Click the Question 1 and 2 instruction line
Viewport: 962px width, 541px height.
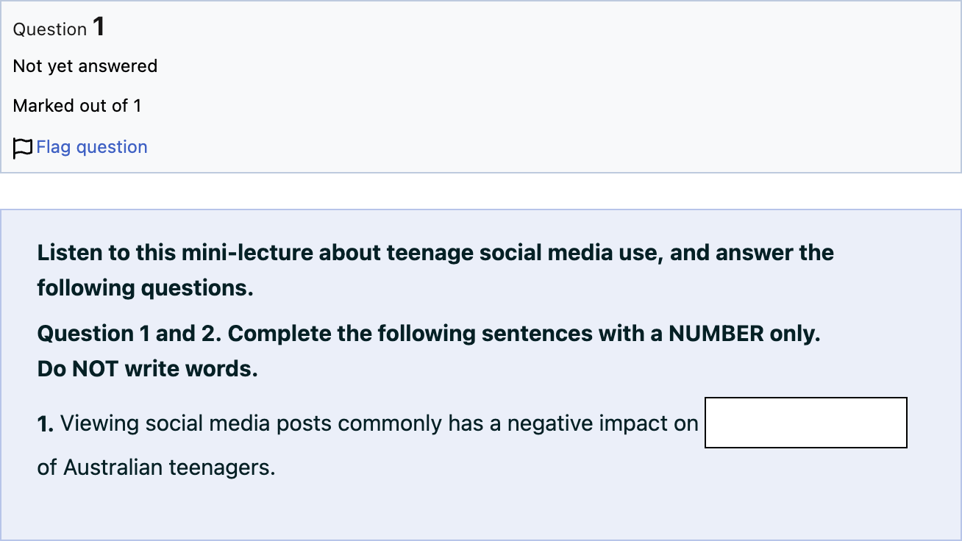point(429,334)
